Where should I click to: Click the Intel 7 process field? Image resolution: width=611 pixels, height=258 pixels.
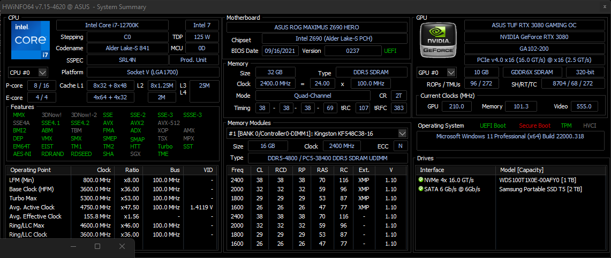(x=202, y=25)
